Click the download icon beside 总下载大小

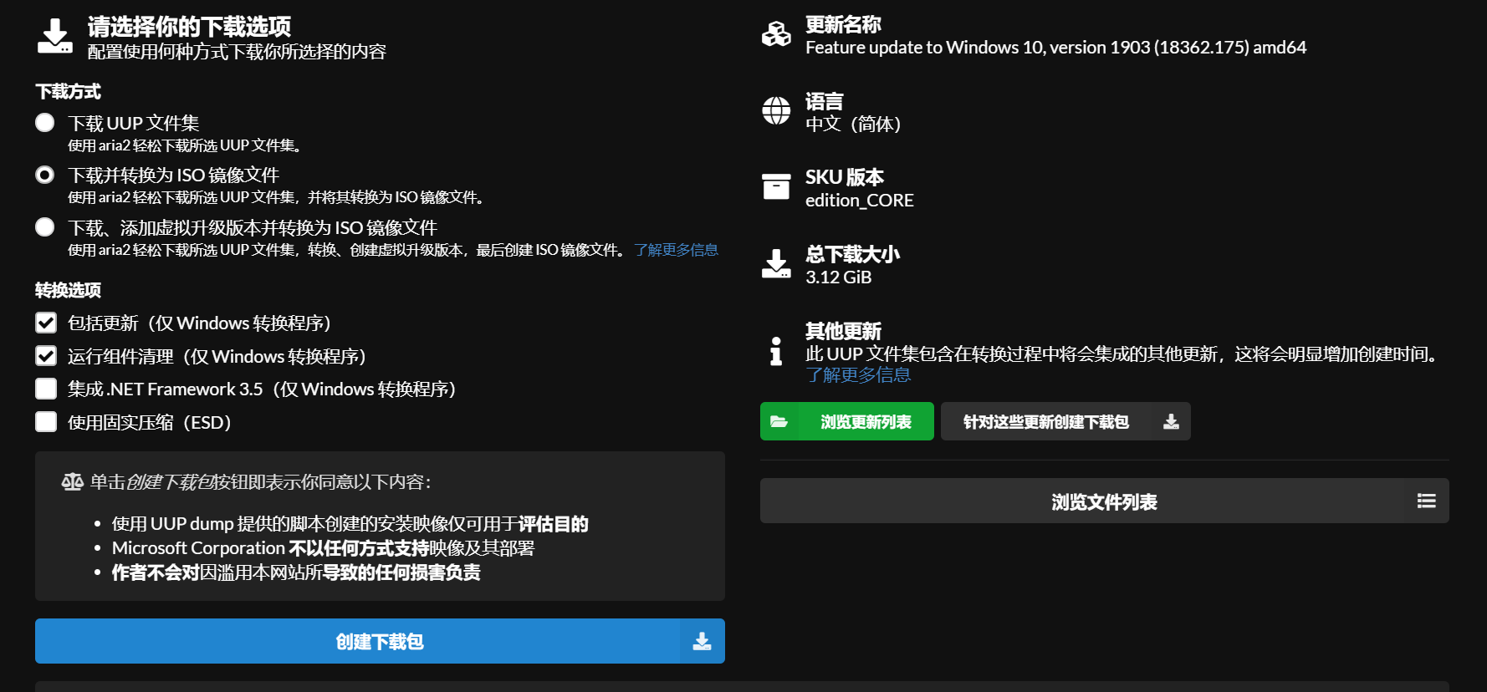(776, 263)
